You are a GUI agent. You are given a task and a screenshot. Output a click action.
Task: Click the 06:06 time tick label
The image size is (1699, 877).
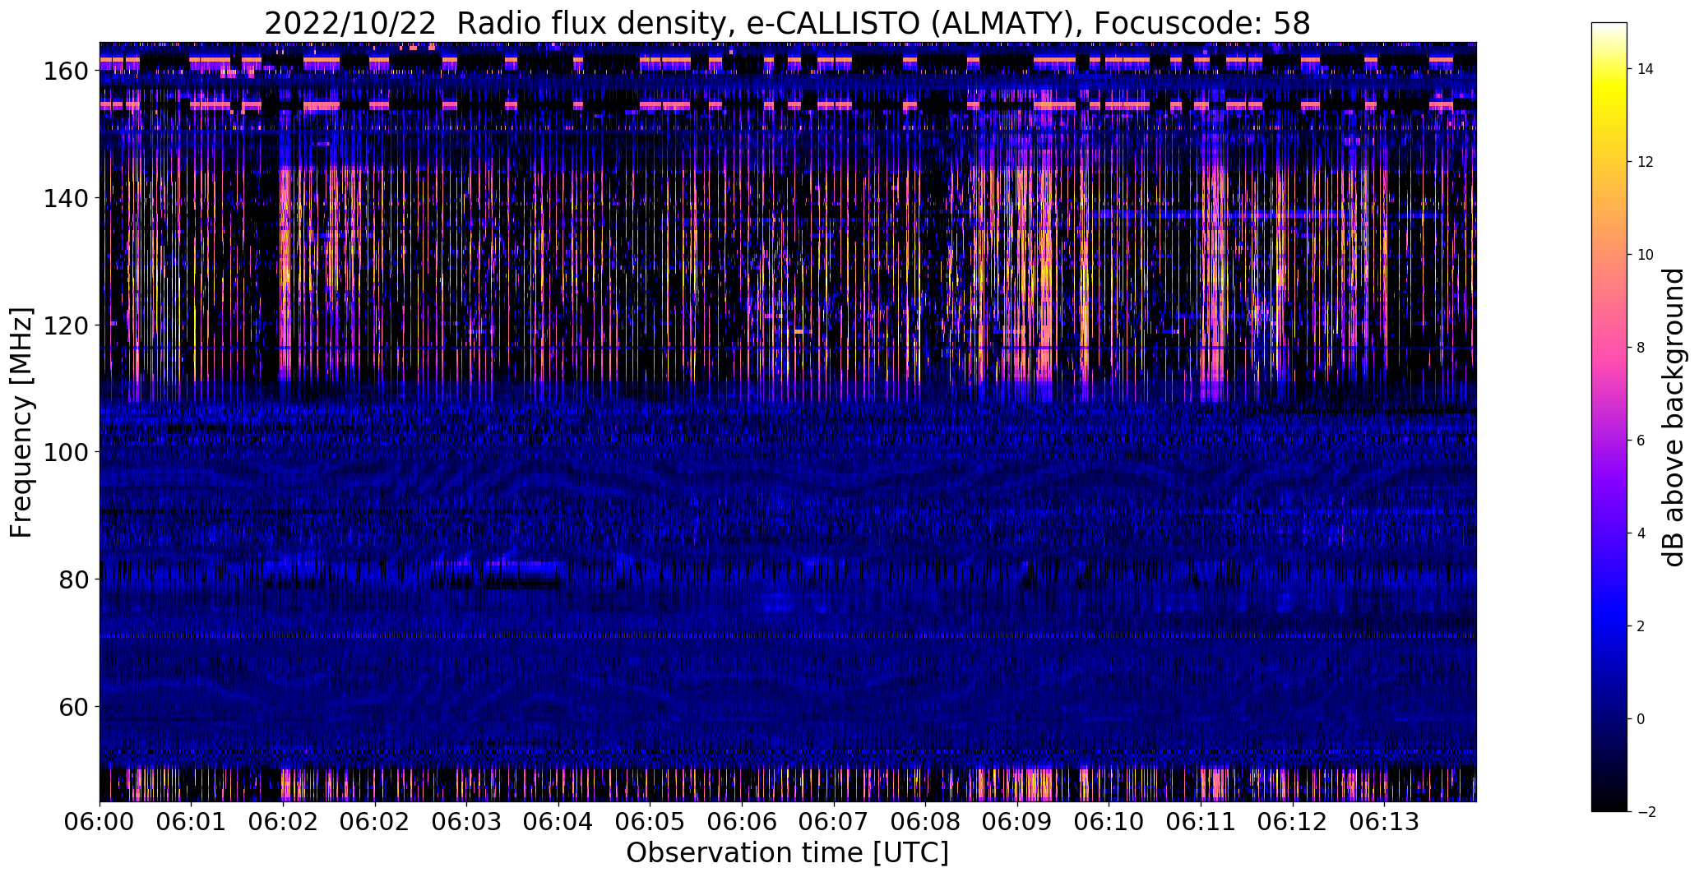click(742, 823)
